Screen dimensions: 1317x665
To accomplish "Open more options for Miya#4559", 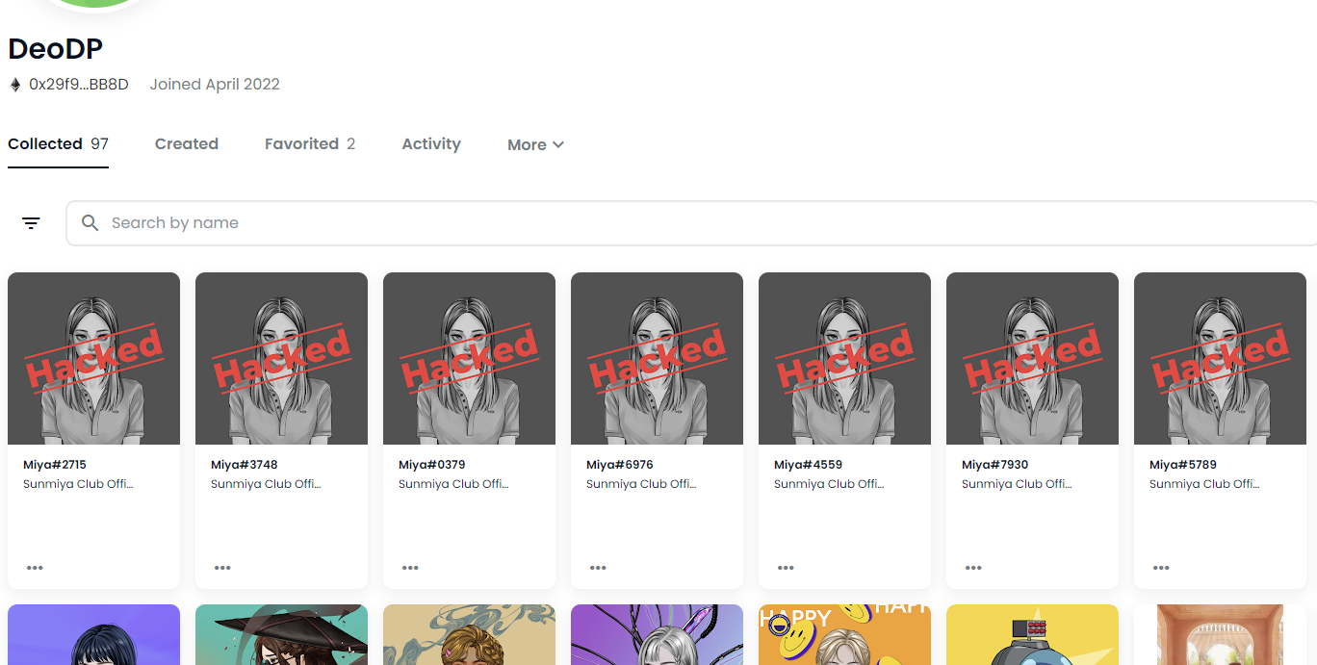I will 786,568.
